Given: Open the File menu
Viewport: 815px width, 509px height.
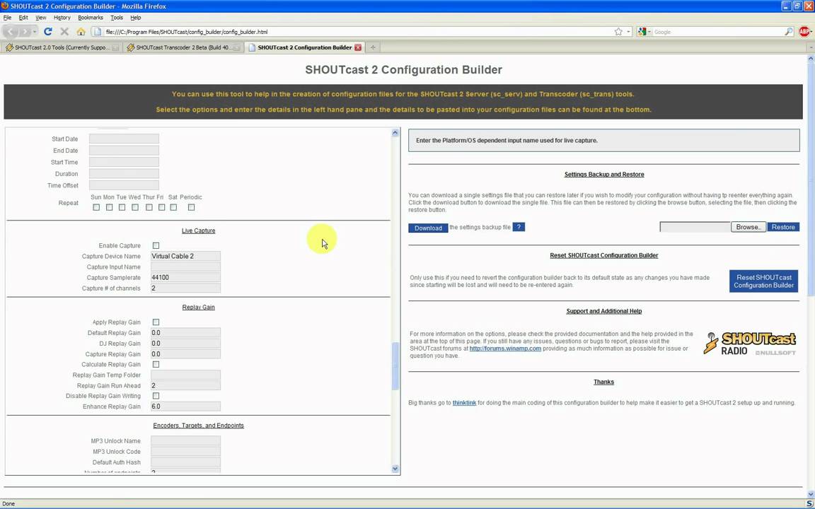Looking at the screenshot, I should pyautogui.click(x=7, y=18).
